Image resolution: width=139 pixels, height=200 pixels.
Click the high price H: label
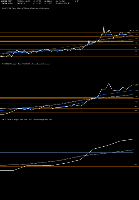pos(48,1)
